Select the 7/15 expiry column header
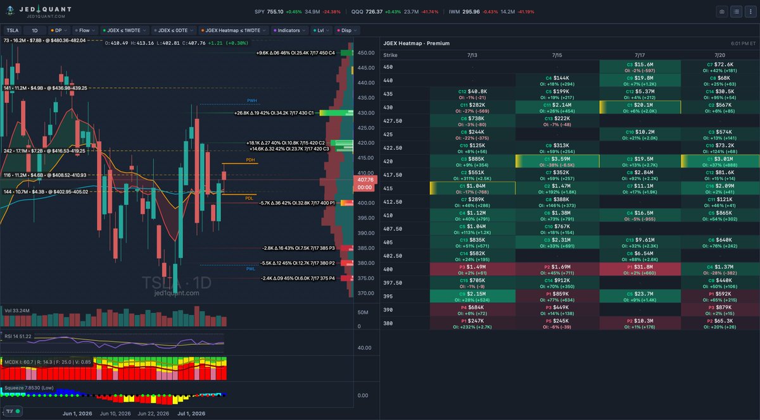 tap(557, 55)
